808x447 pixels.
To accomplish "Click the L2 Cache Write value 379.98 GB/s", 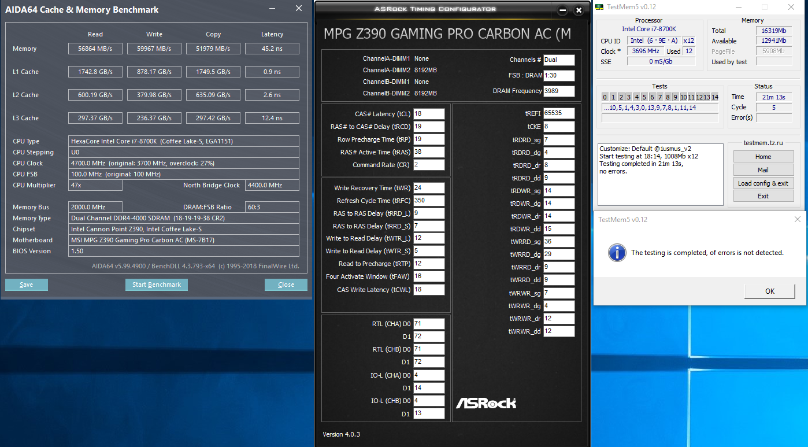I will pyautogui.click(x=154, y=95).
